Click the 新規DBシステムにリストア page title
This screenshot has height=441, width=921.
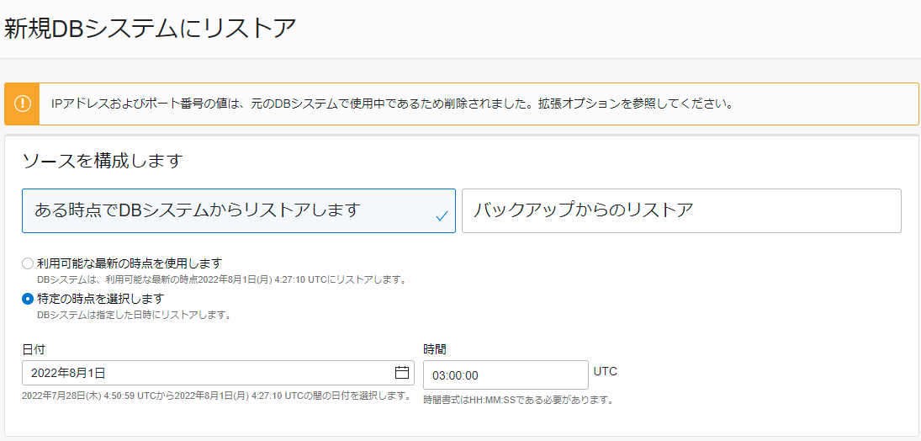150,29
